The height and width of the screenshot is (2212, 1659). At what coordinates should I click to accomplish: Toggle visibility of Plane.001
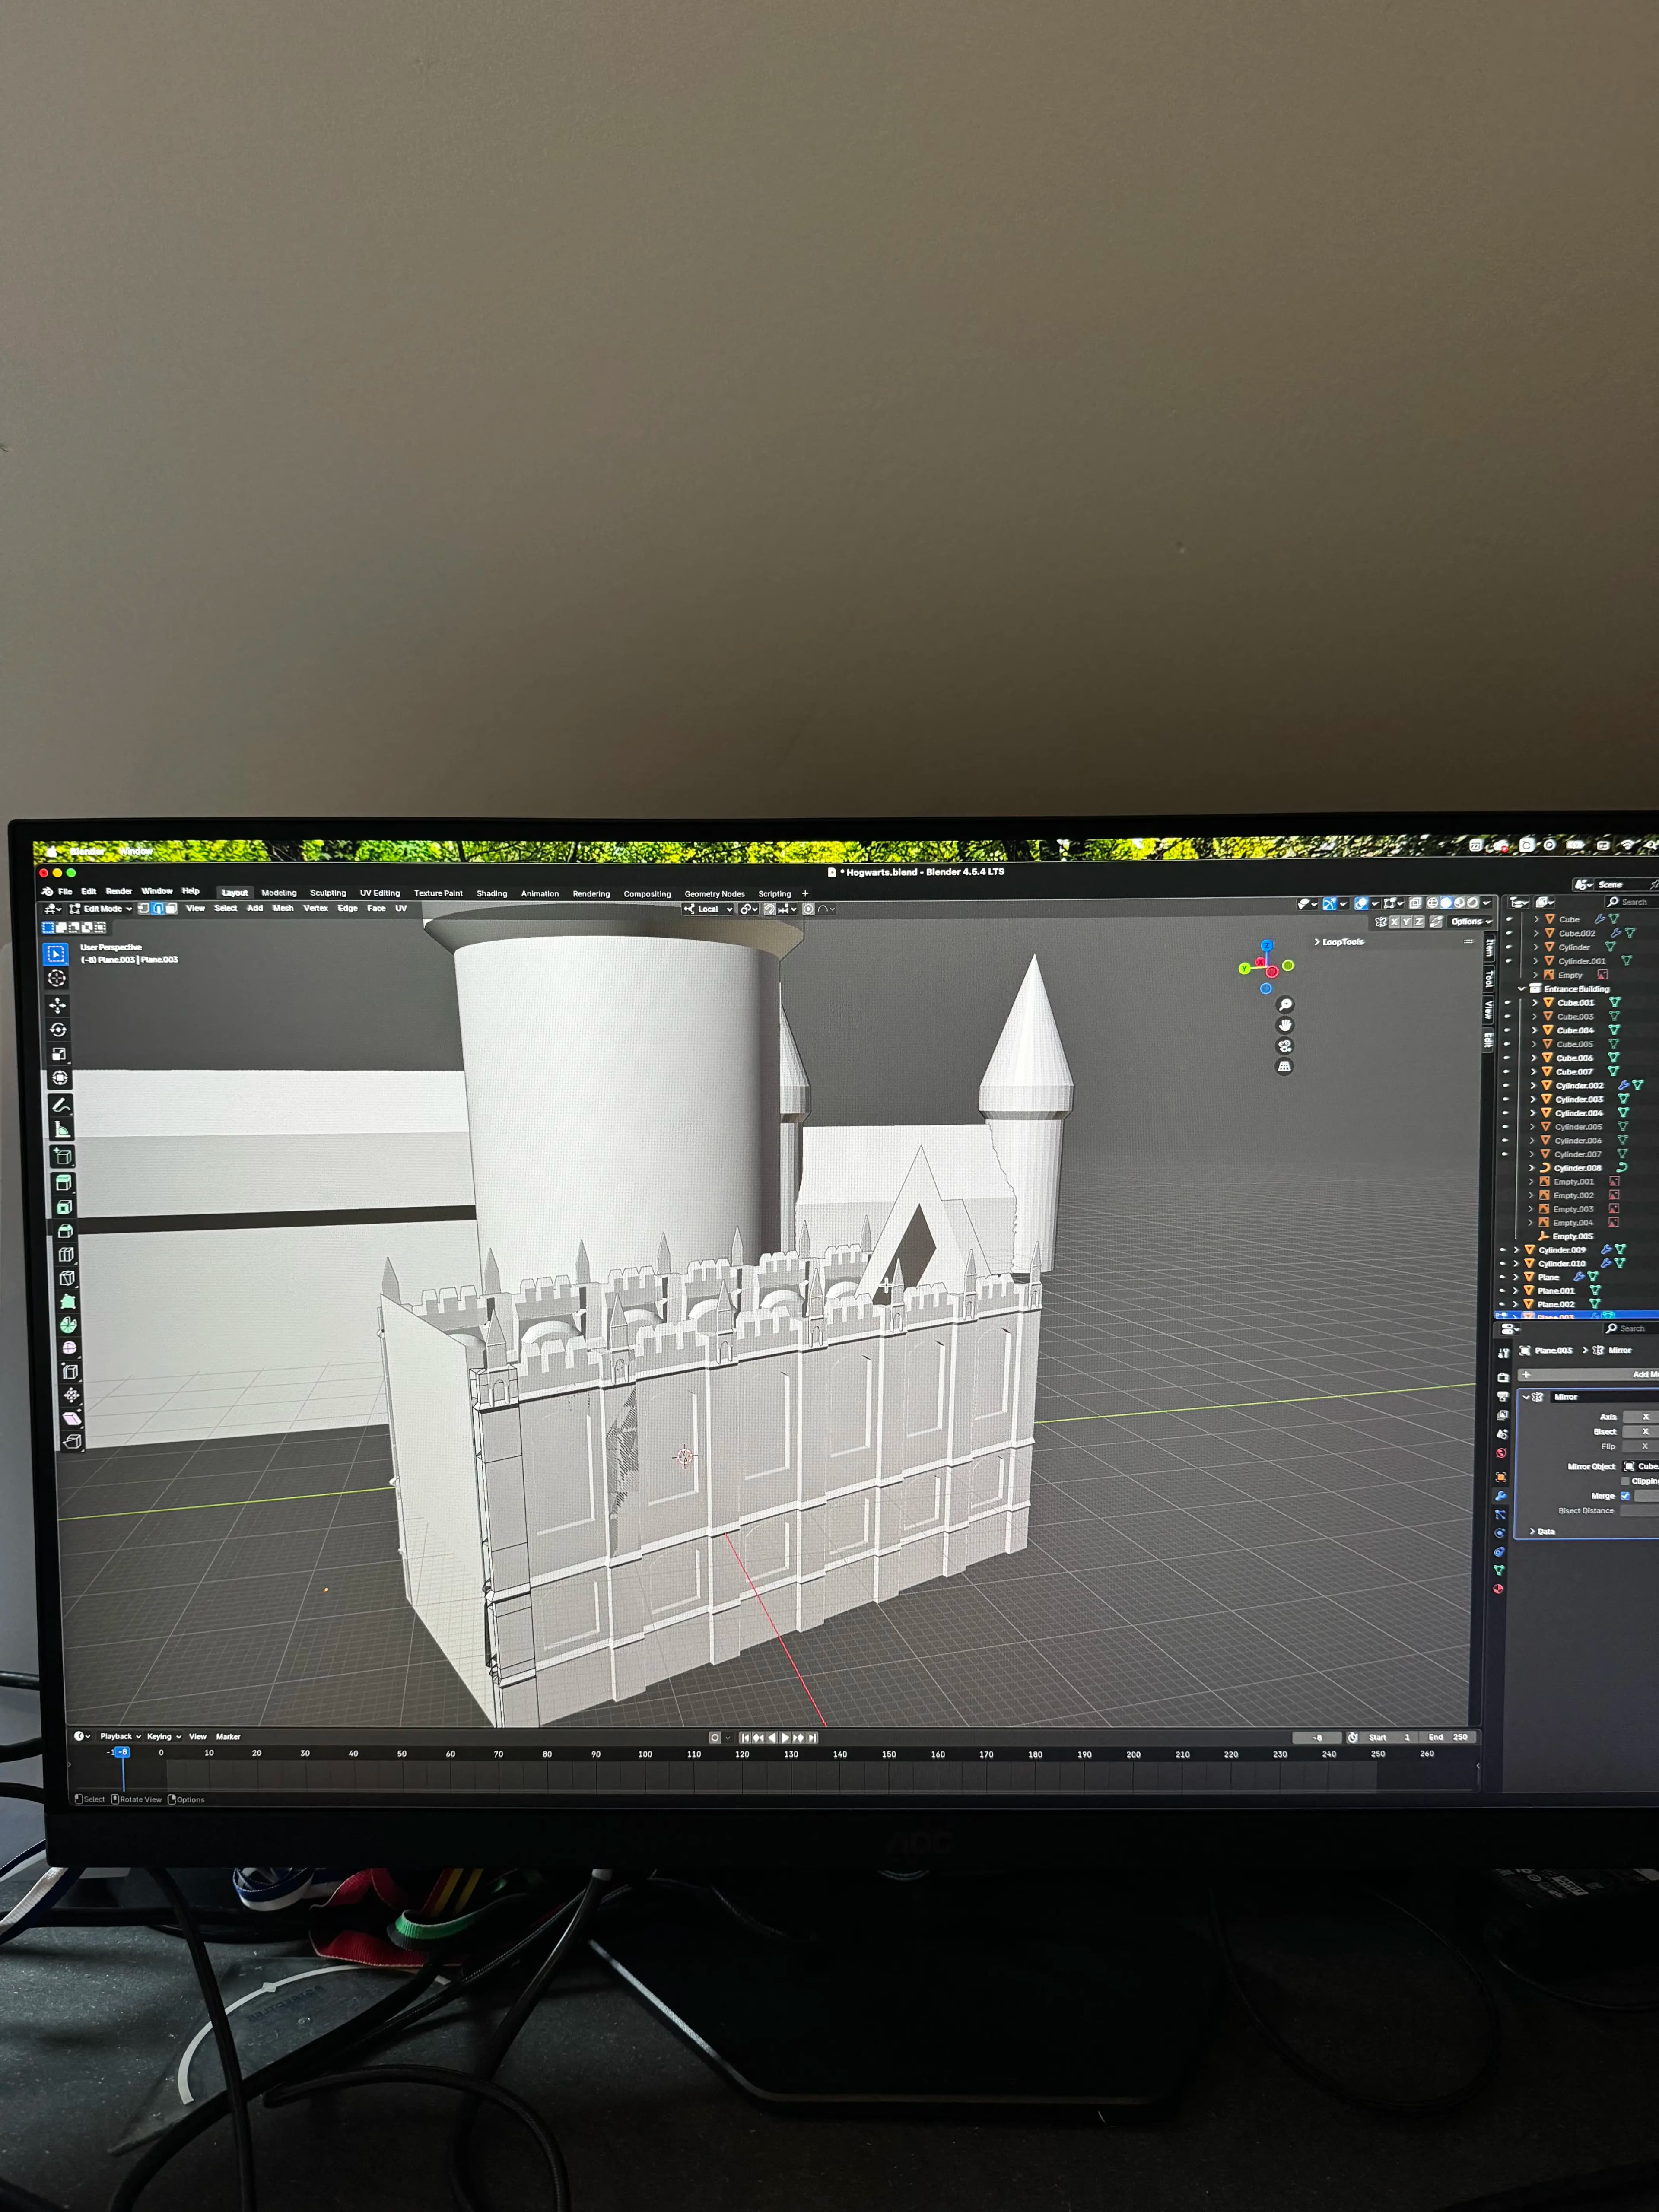coord(1502,1291)
